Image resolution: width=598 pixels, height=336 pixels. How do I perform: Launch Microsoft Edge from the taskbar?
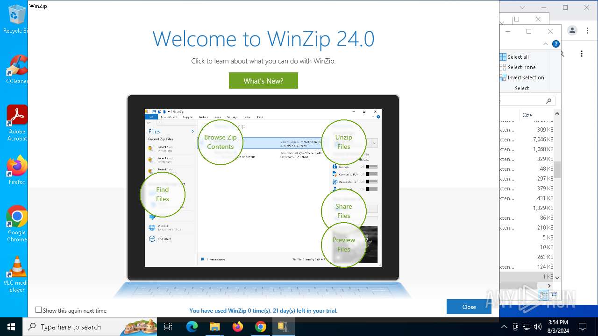(x=192, y=327)
